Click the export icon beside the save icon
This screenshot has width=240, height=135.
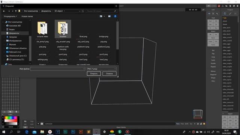tap(223, 6)
